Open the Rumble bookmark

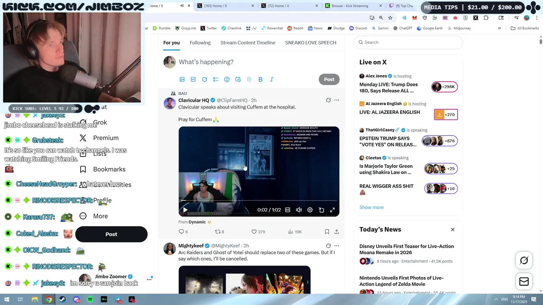click(x=162, y=28)
